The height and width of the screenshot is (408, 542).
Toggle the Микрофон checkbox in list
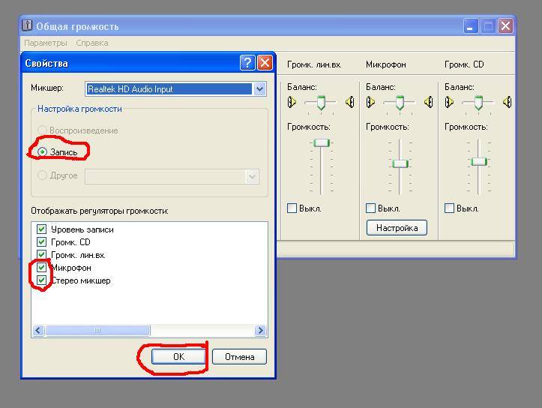pos(41,267)
